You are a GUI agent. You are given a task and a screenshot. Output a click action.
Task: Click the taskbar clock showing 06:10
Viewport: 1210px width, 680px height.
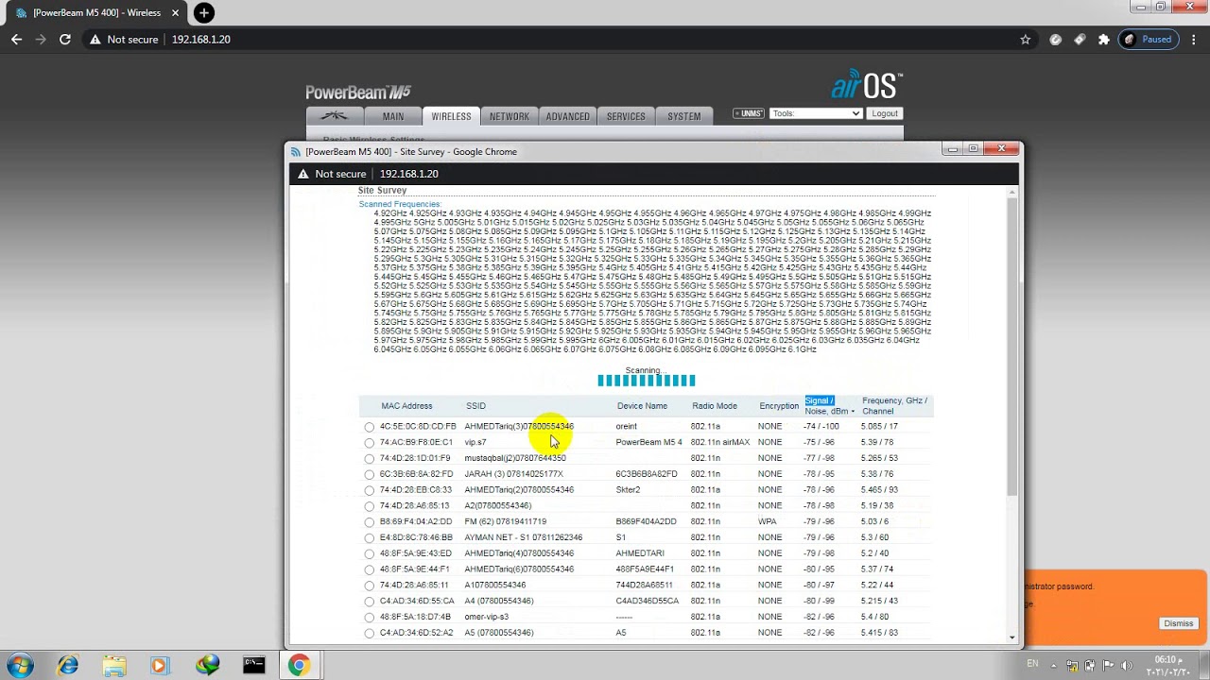(x=1167, y=665)
